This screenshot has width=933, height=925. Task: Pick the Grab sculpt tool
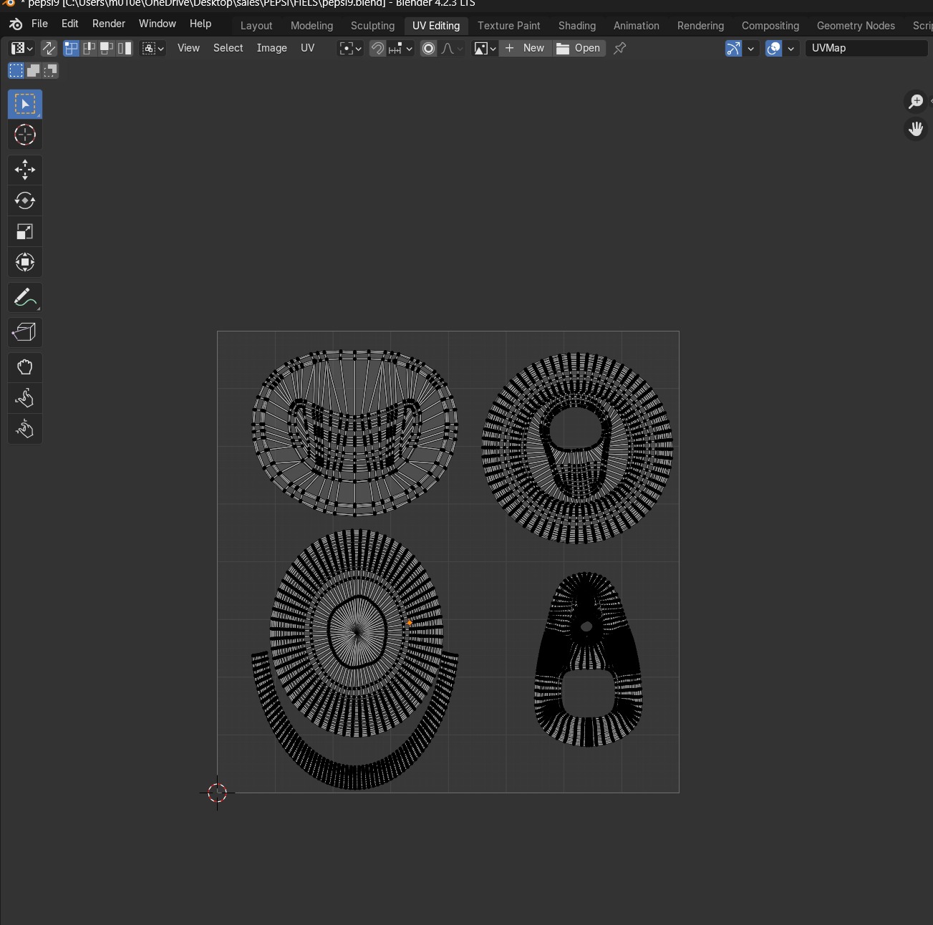pos(25,367)
